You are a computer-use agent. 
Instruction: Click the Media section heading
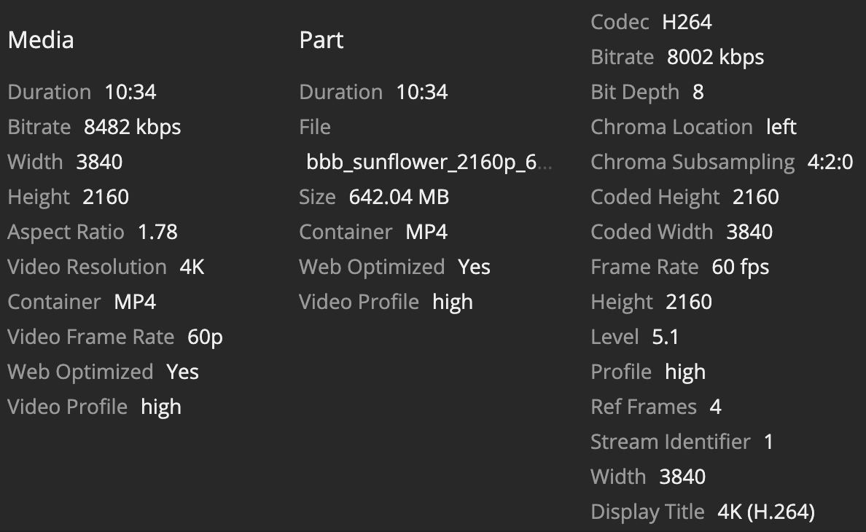coord(41,39)
